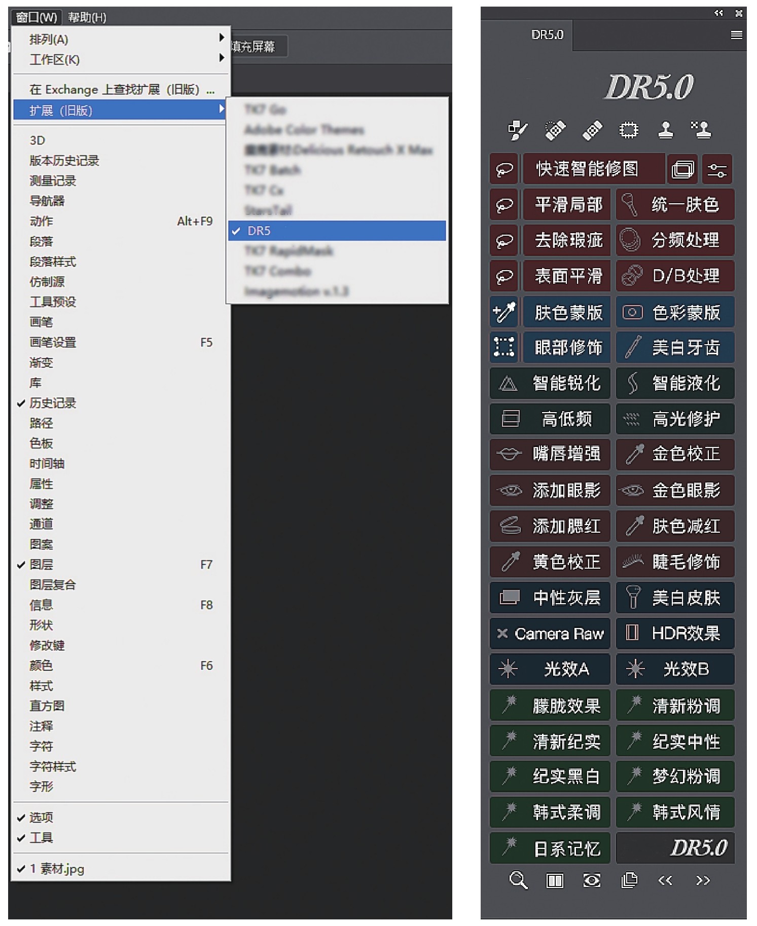
Task: Click the eyedropper plus icon beside 肤色蒙版
Action: click(504, 312)
